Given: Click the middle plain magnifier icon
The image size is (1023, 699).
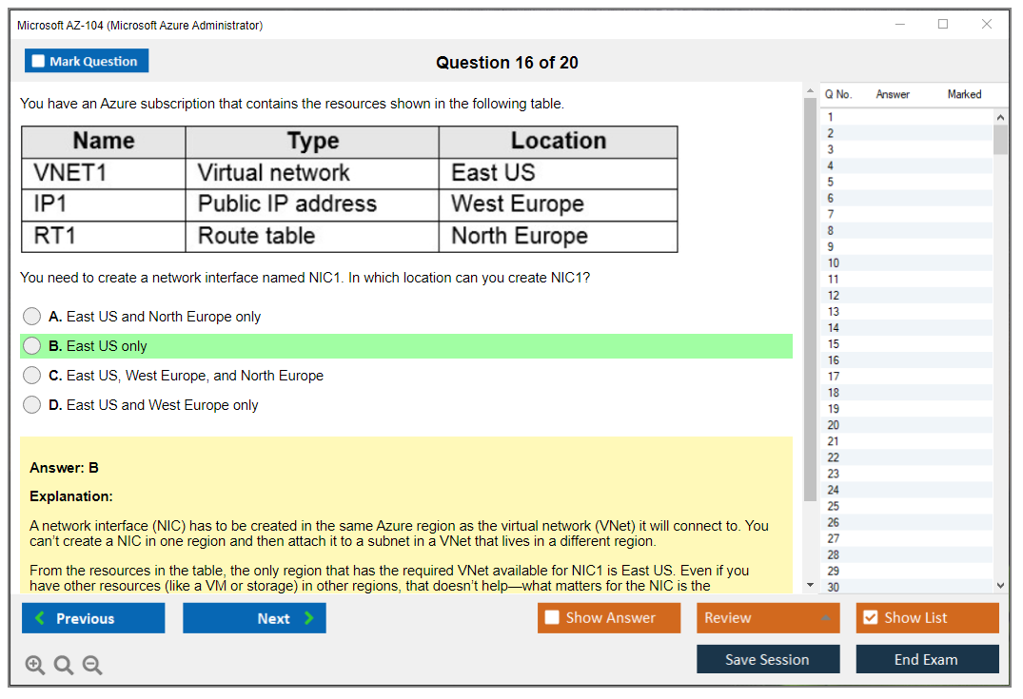Looking at the screenshot, I should [x=63, y=664].
